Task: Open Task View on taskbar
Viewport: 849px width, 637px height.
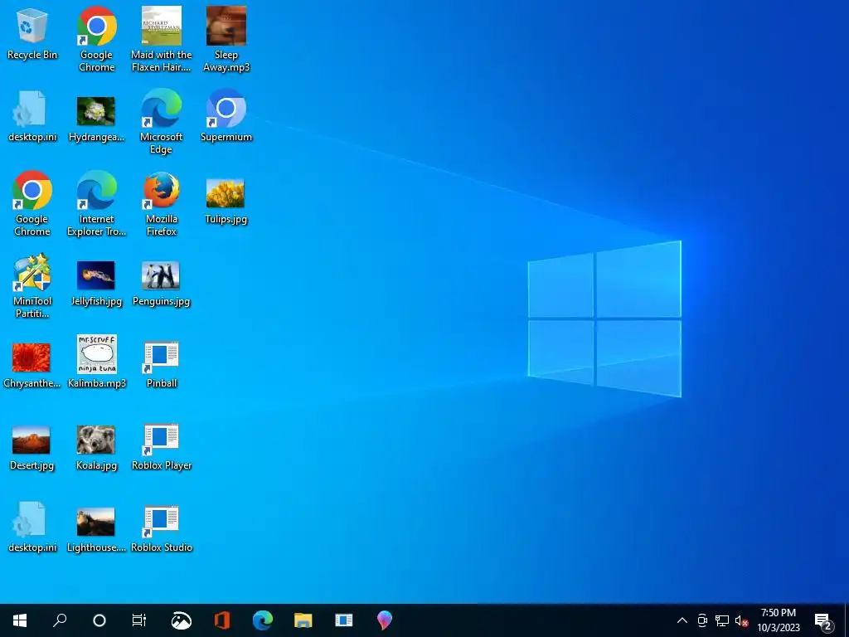Action: 139,620
